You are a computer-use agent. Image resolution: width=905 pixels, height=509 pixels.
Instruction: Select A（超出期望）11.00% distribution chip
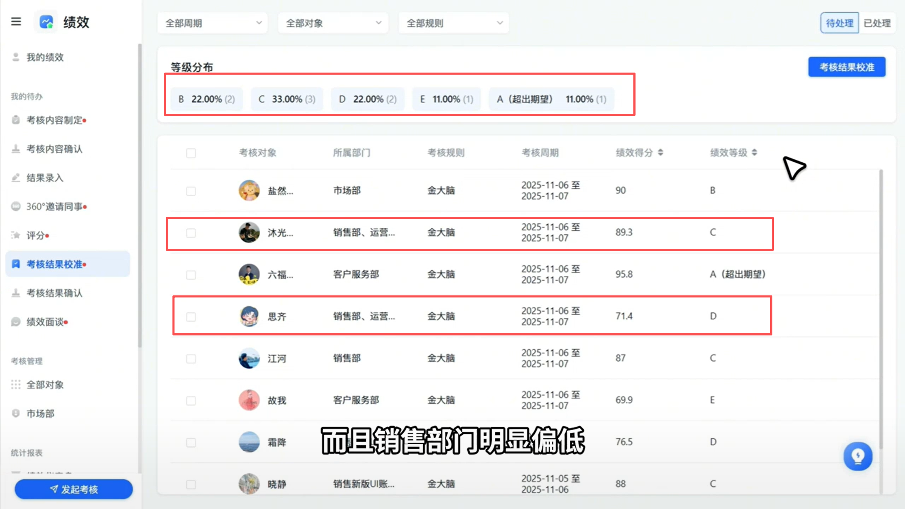pos(551,99)
